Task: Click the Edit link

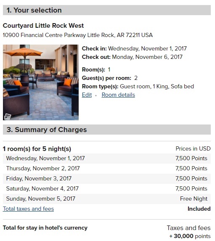Action: 87,95
